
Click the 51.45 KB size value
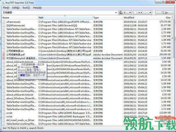click(165, 51)
